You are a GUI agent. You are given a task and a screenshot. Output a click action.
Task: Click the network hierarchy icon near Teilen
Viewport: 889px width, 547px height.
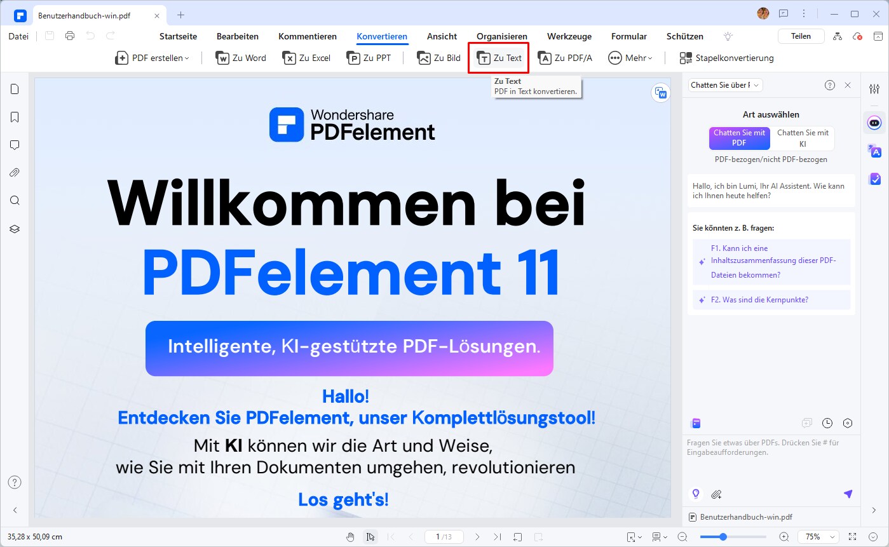point(838,36)
